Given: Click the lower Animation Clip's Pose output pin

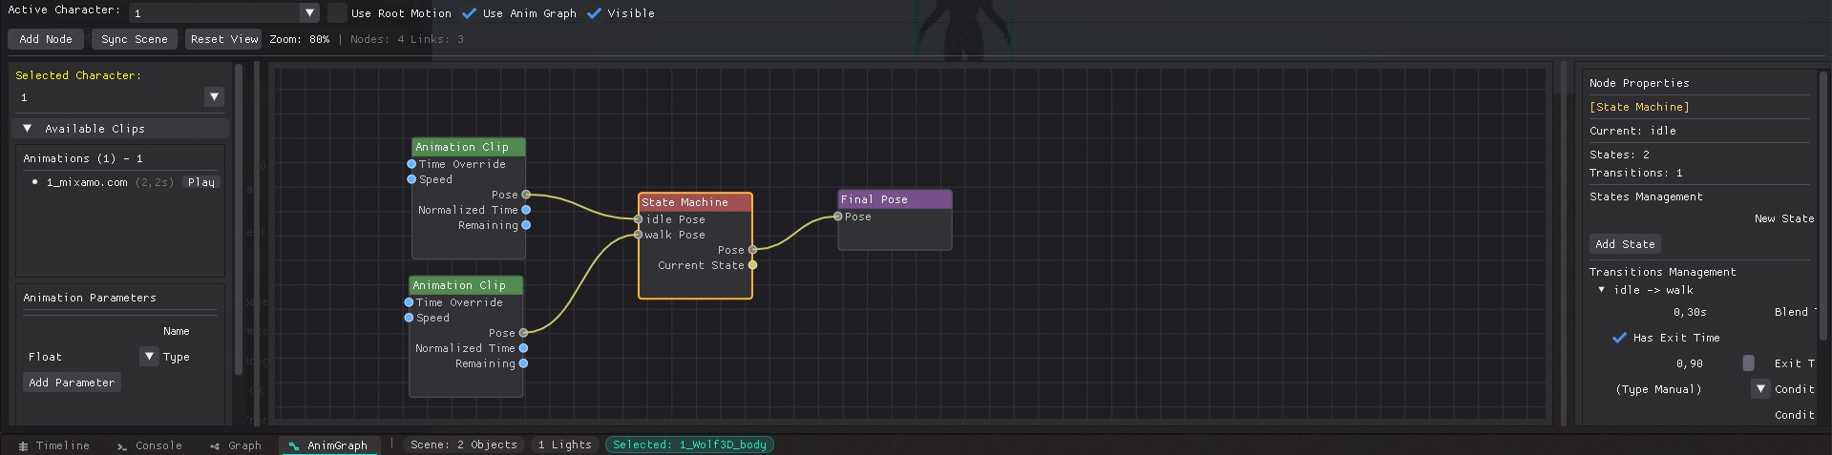Looking at the screenshot, I should [523, 333].
